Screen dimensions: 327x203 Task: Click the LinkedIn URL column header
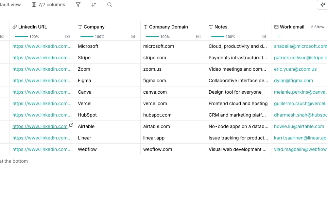[42, 27]
